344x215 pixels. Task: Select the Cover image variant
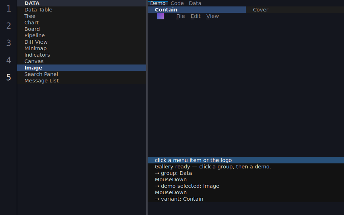pos(295,10)
